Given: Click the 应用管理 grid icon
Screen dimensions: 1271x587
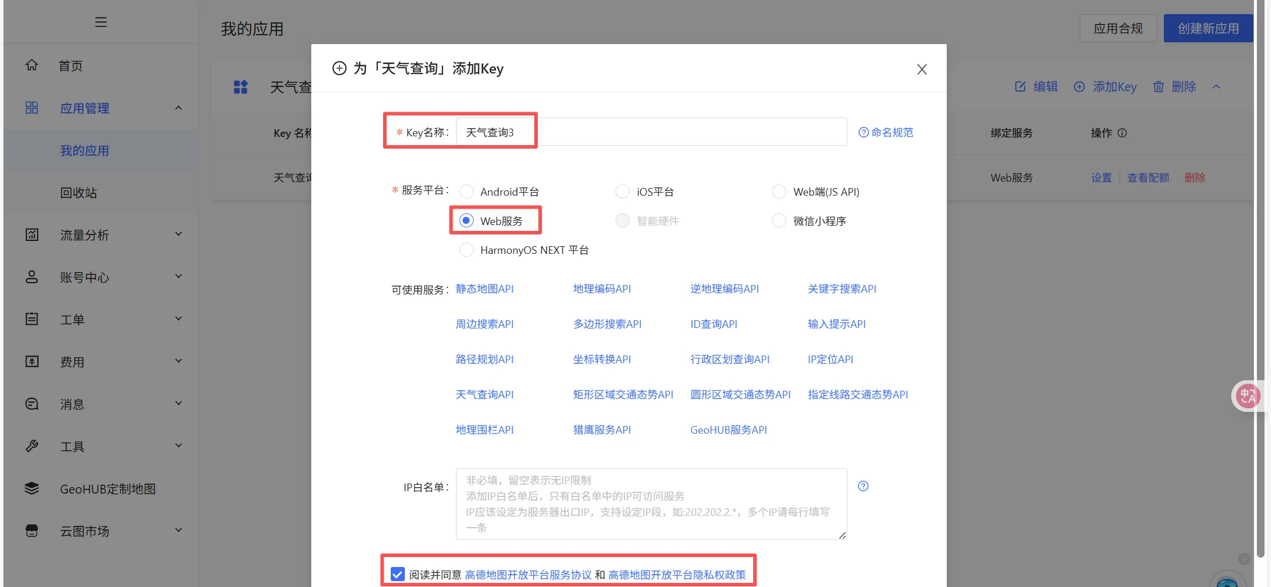Looking at the screenshot, I should pyautogui.click(x=32, y=108).
